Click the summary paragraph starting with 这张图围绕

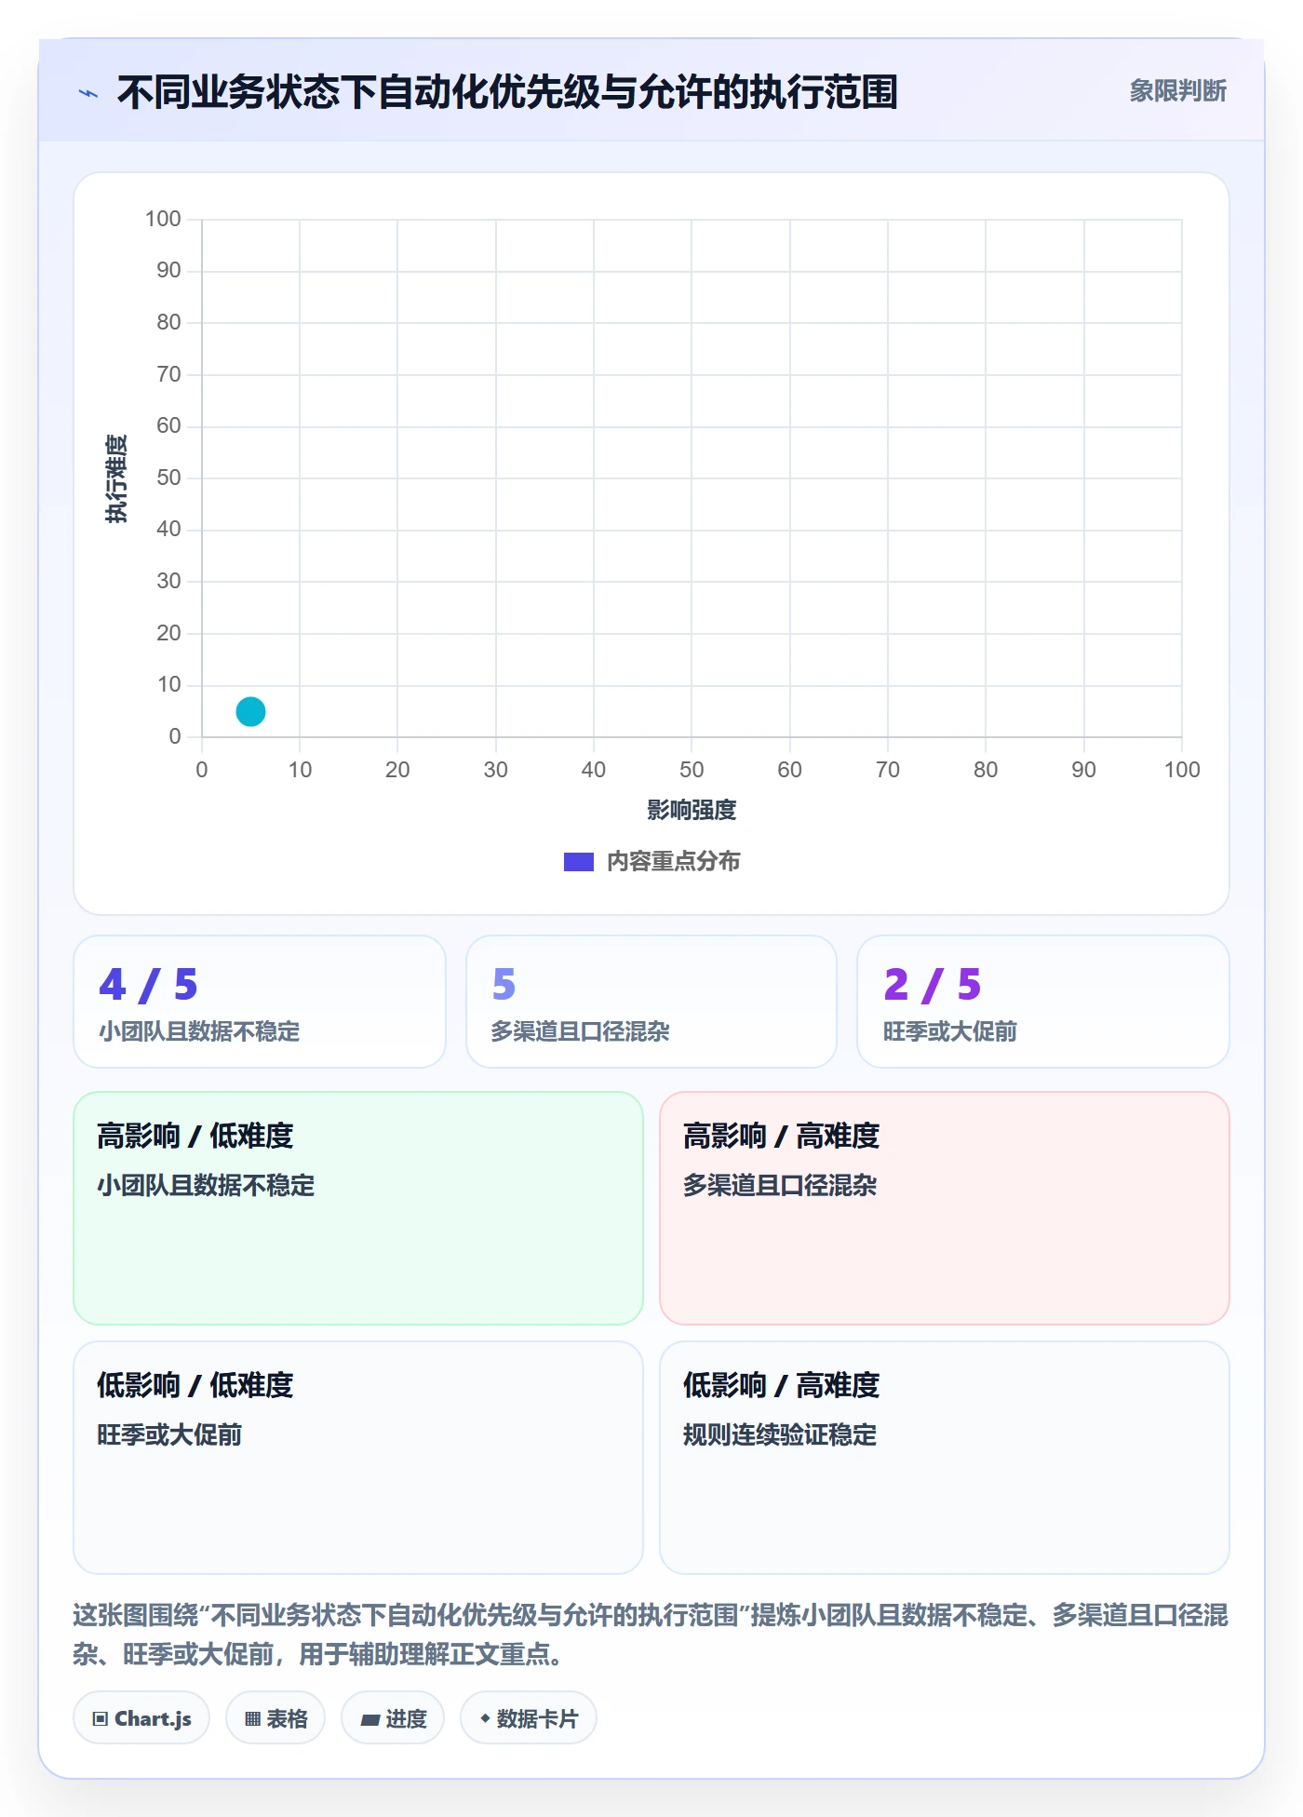651,1635
